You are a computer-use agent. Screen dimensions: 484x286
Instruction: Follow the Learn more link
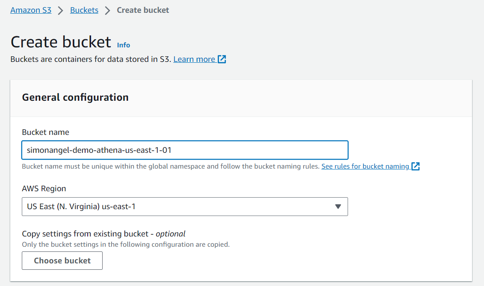pyautogui.click(x=194, y=59)
